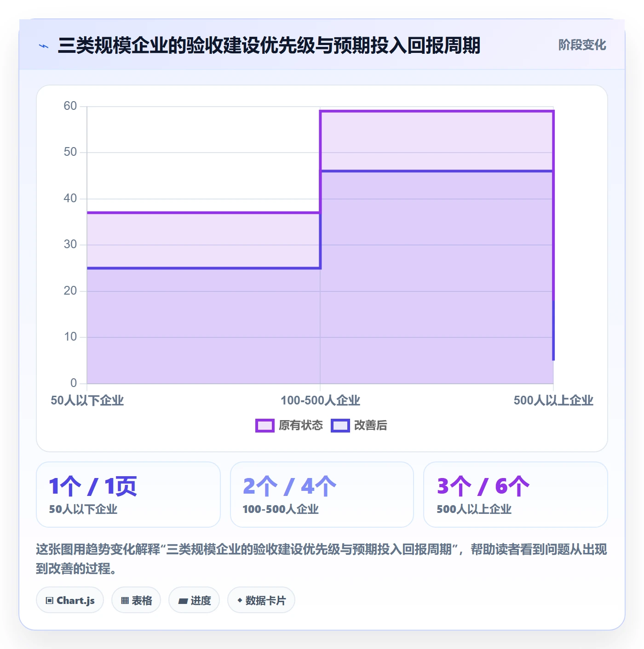Open the 2个 / 4个 data card
Viewport: 644px width, 649px height.
pyautogui.click(x=322, y=495)
